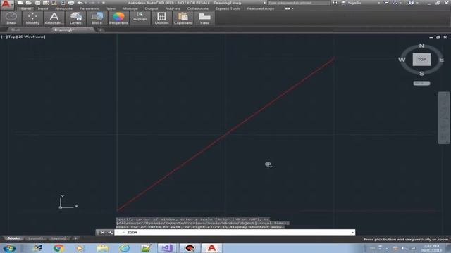Click the Sign In button
451x253 pixels.
click(354, 3)
